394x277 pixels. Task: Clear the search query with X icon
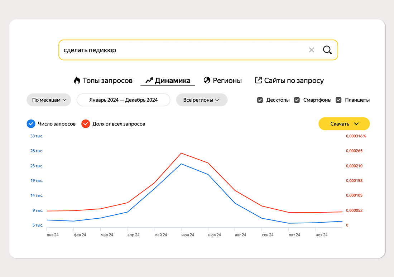(x=311, y=50)
